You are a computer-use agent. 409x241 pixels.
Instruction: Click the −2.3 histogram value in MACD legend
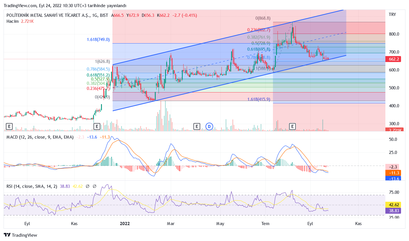pos(80,137)
